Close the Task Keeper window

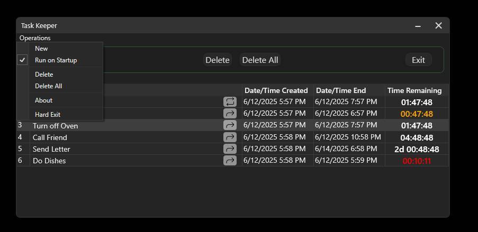point(438,25)
